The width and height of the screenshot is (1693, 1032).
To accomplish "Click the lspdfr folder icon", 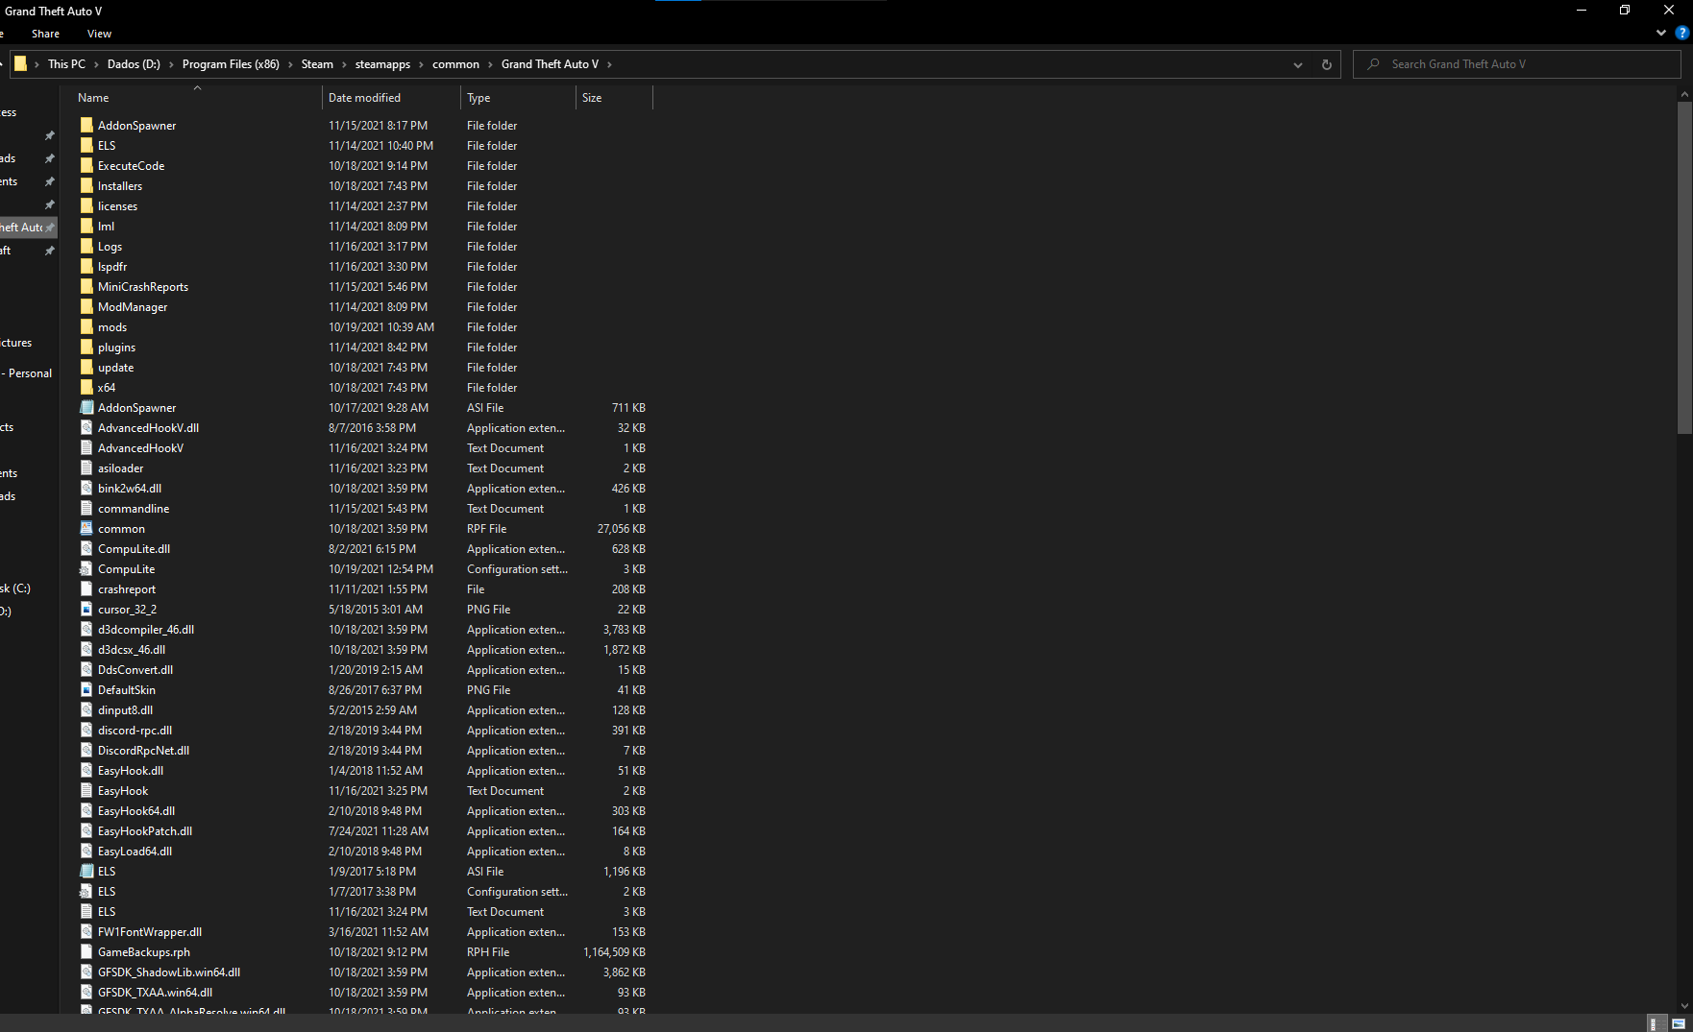I will [86, 266].
